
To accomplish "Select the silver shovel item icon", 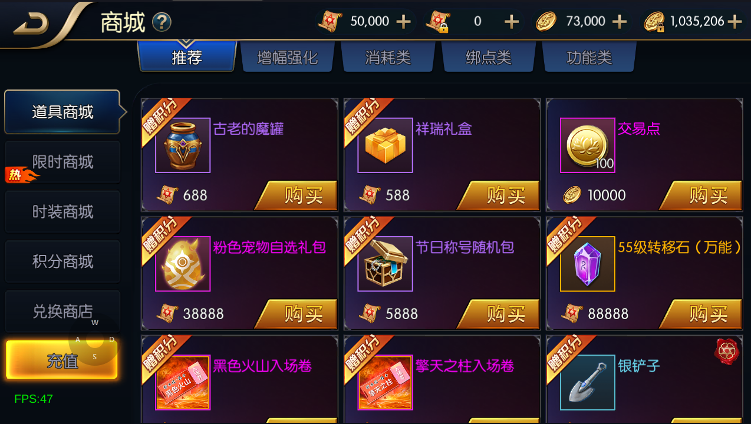I will tap(588, 382).
